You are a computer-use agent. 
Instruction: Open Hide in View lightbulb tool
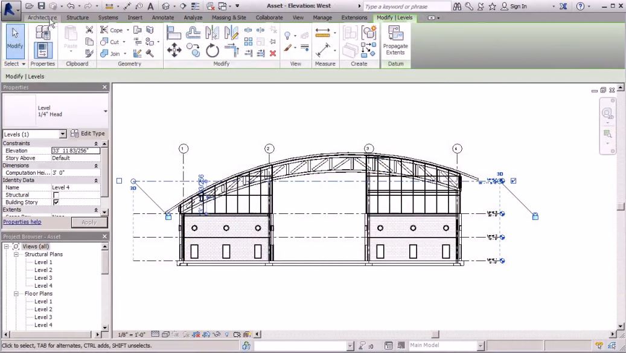[287, 36]
